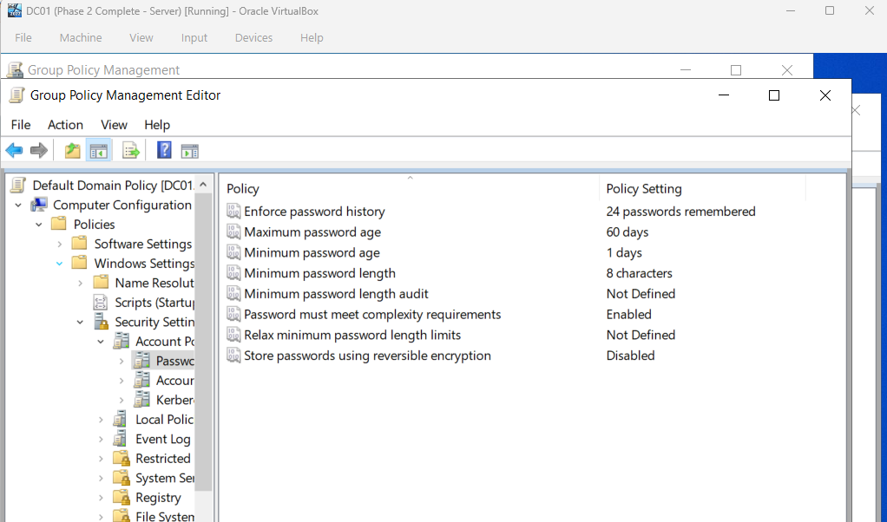Click the tree pane vertical scrollbar thumb
The height and width of the screenshot is (522, 887).
tap(204, 342)
